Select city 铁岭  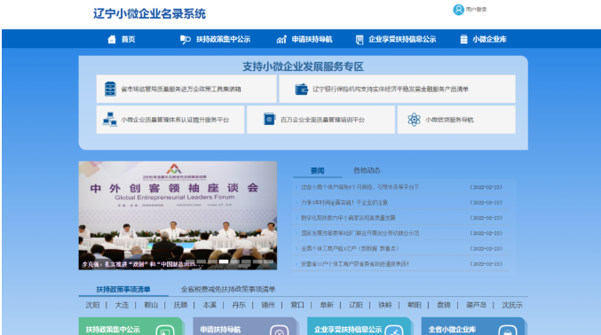point(384,305)
